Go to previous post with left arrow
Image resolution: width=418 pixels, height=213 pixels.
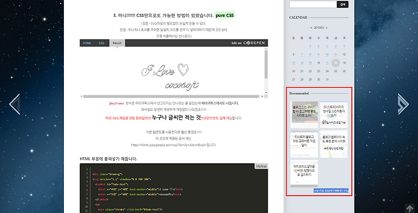15,104
